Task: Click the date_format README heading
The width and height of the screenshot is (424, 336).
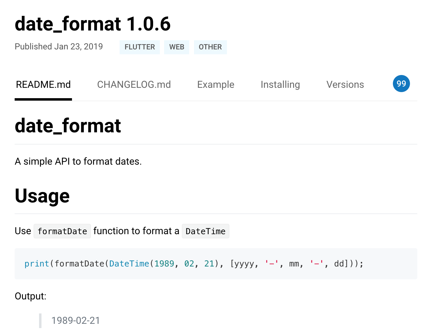Action: tap(68, 126)
